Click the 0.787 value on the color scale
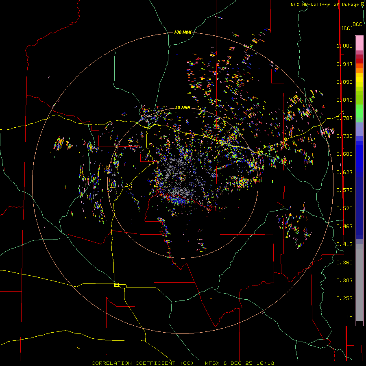Image resolution: width=366 pixels, height=366 pixels. coord(344,118)
